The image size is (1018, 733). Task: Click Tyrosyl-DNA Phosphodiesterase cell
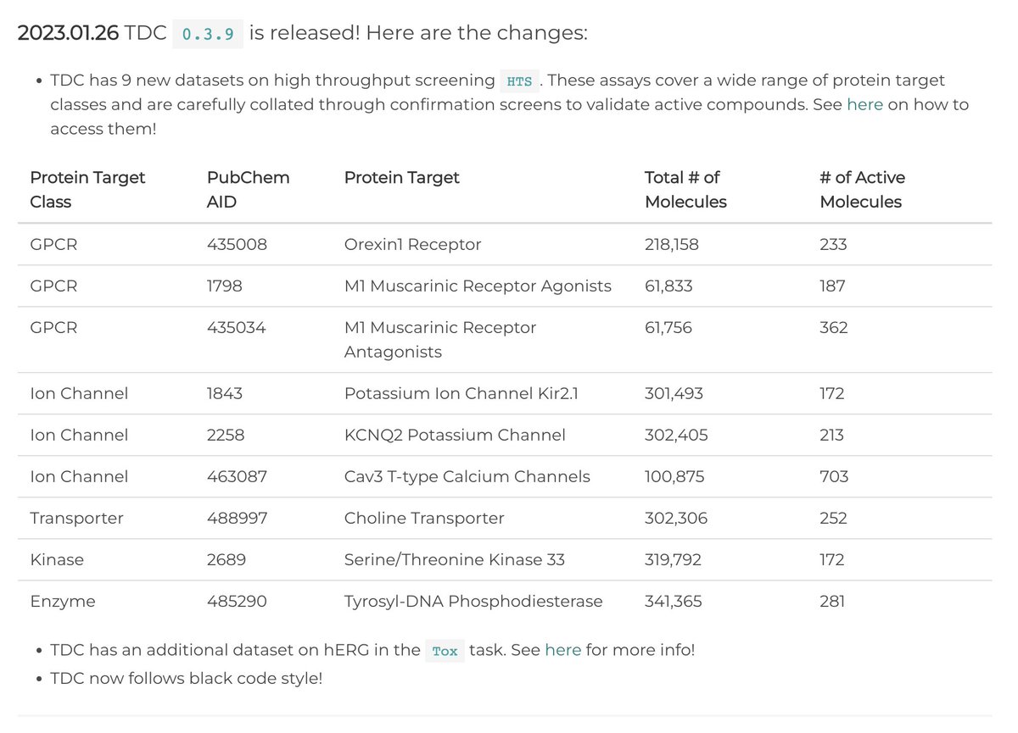click(473, 602)
